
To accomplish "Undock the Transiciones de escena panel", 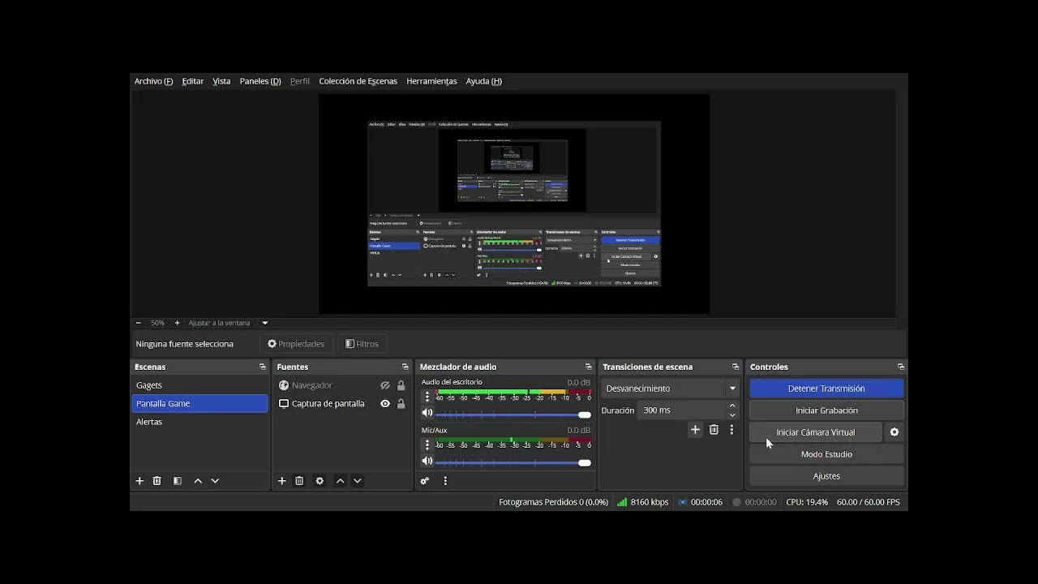I will click(736, 367).
